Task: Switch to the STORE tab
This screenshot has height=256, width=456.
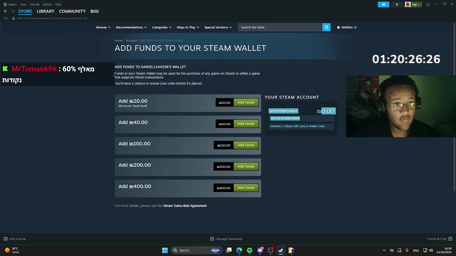Action: [x=25, y=11]
